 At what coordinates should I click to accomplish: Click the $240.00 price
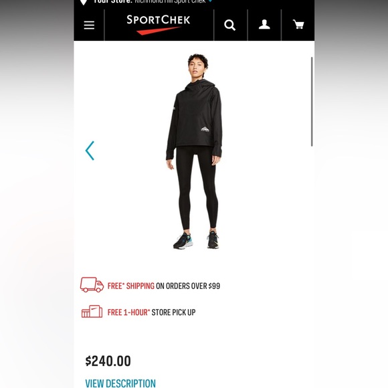pos(108,361)
